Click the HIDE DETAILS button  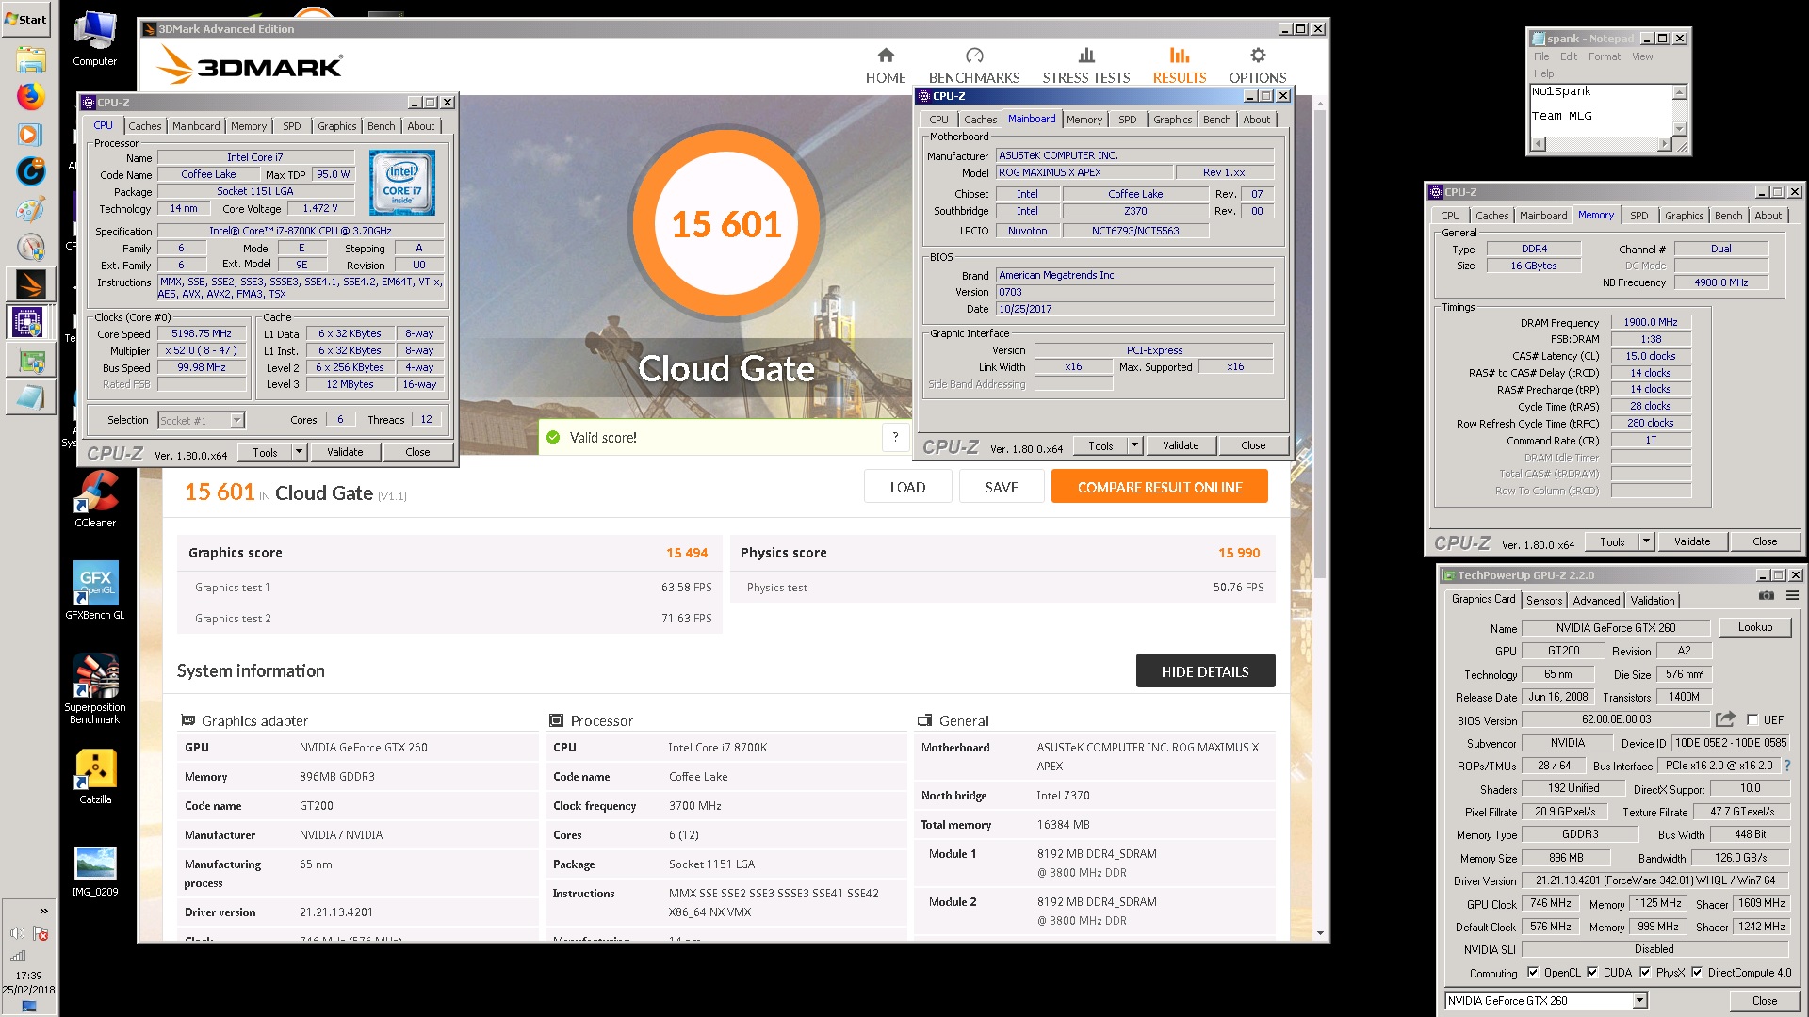[1205, 671]
